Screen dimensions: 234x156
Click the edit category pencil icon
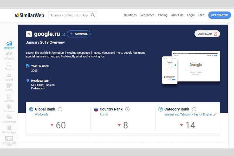[x=215, y=114]
